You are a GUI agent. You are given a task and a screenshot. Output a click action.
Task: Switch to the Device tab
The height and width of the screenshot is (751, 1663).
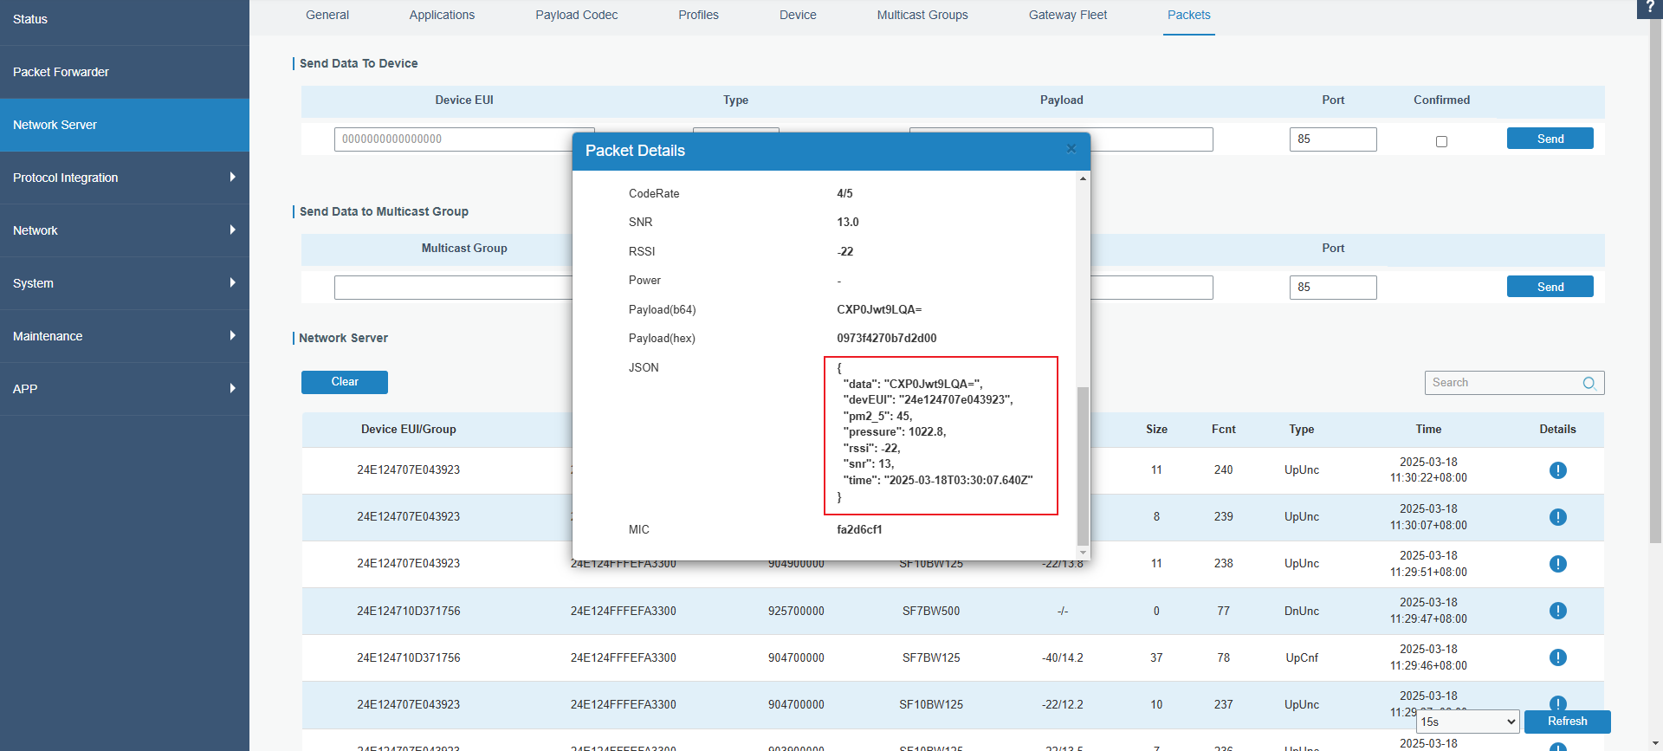tap(798, 15)
